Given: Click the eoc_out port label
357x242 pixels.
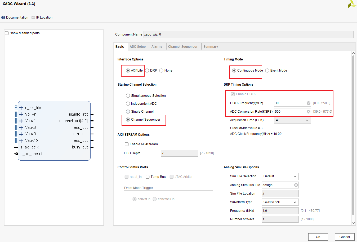Looking at the screenshot, I should click(x=81, y=127).
